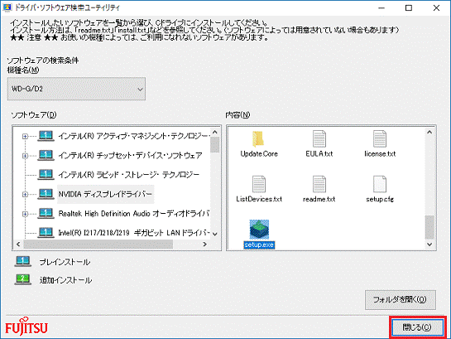Screen dimensions: 451x339
Task: Click laptop icon for NVIDIA ディスプレイドライバー
Action: tap(46, 194)
